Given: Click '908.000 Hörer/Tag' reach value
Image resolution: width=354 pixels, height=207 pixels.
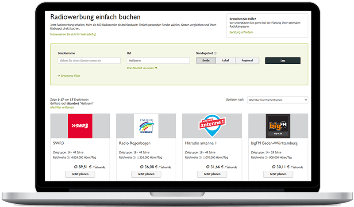Looking at the screenshot, I should (x=281, y=157).
